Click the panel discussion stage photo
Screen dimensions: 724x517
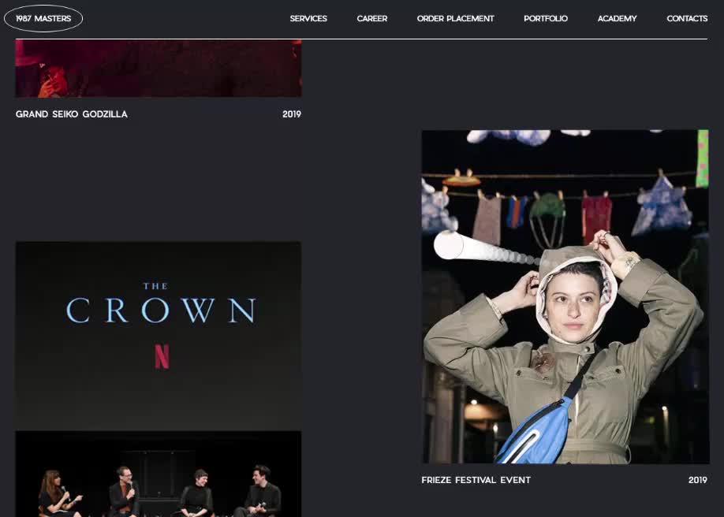[159, 474]
